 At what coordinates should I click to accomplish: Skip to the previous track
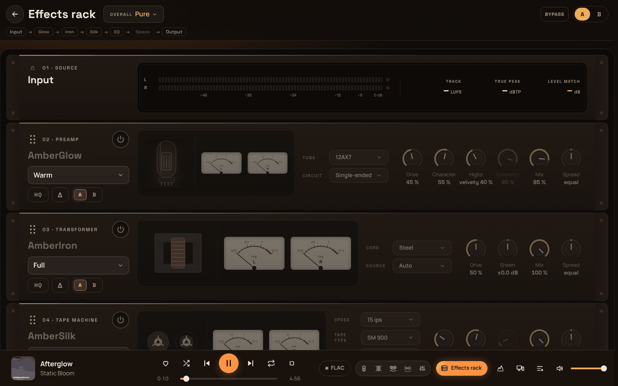click(x=207, y=363)
